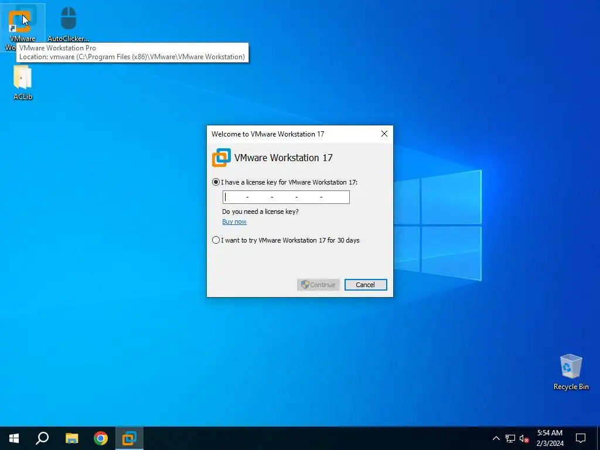Click the 'Do you need a license key?' text
The width and height of the screenshot is (600, 450).
[260, 212]
